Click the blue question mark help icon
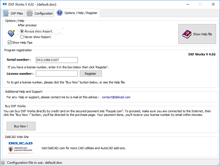Image resolution: width=220 pixels, height=166 pixels. point(60,13)
